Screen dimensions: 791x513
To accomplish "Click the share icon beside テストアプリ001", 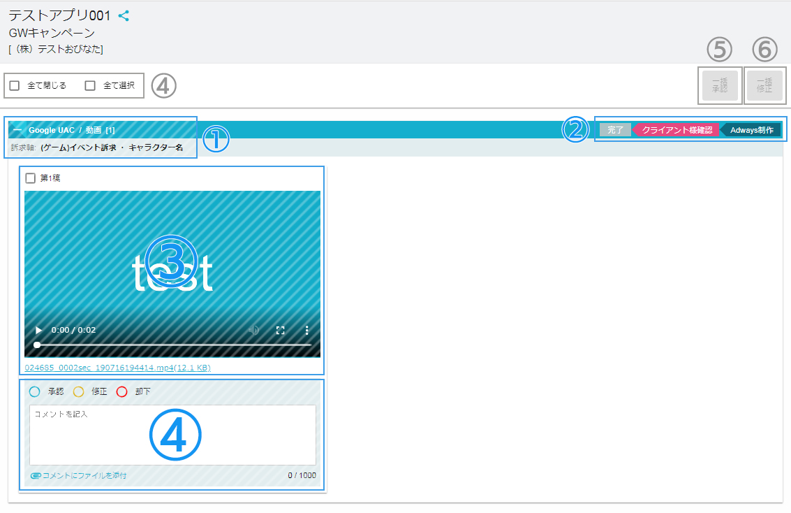I will coord(124,15).
